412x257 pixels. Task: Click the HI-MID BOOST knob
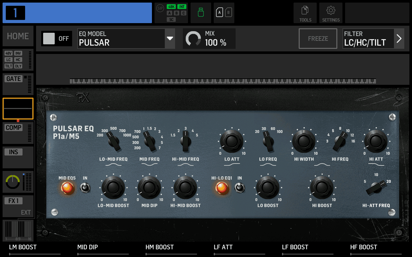click(185, 188)
